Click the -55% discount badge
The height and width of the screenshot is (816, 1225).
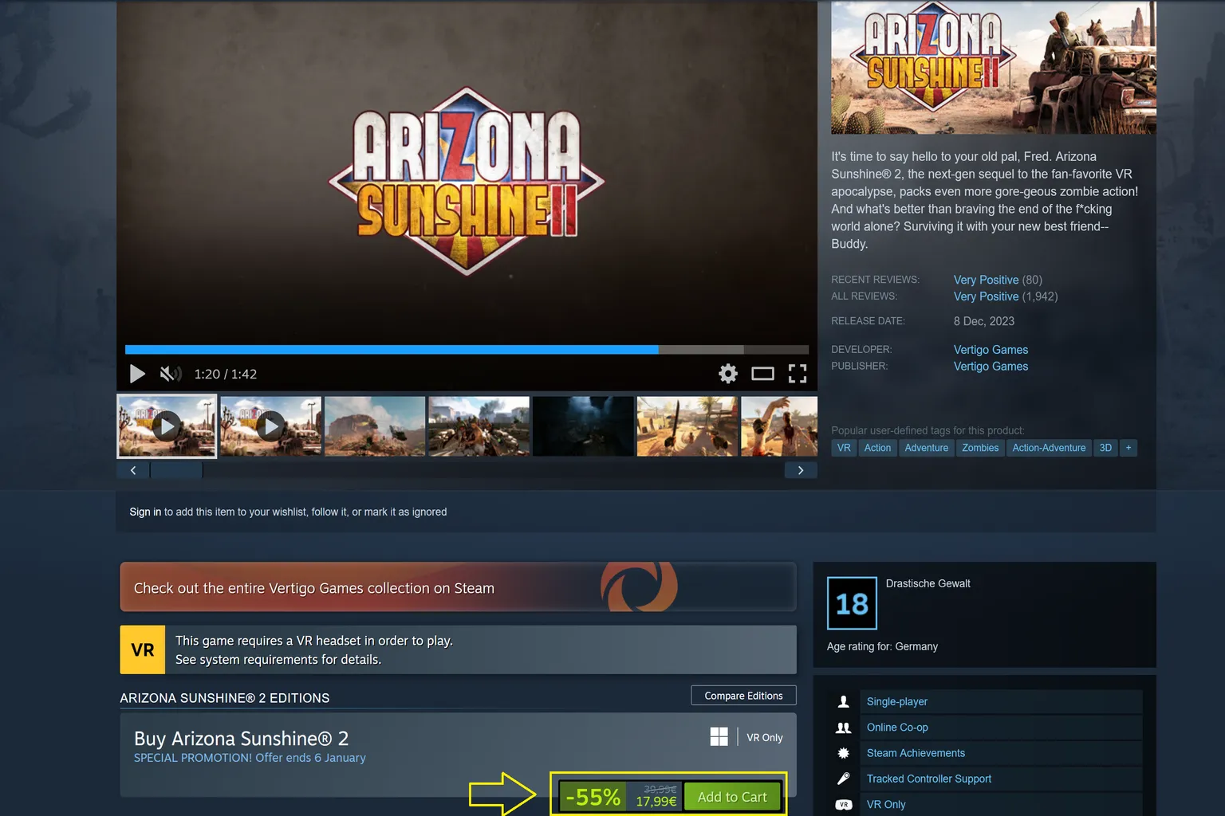593,797
